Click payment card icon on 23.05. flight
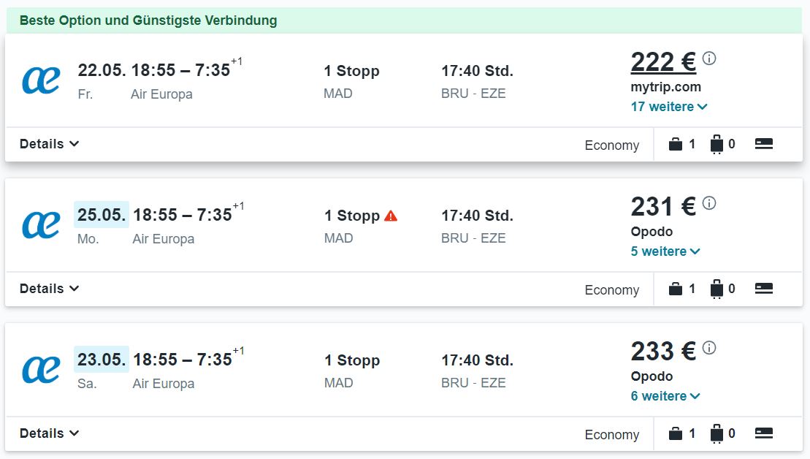810x459 pixels. point(763,433)
